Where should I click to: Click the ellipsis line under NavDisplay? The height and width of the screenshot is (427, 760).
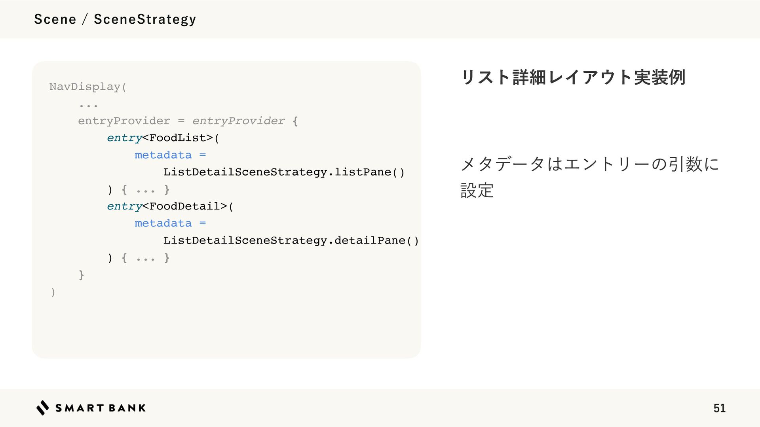click(88, 106)
